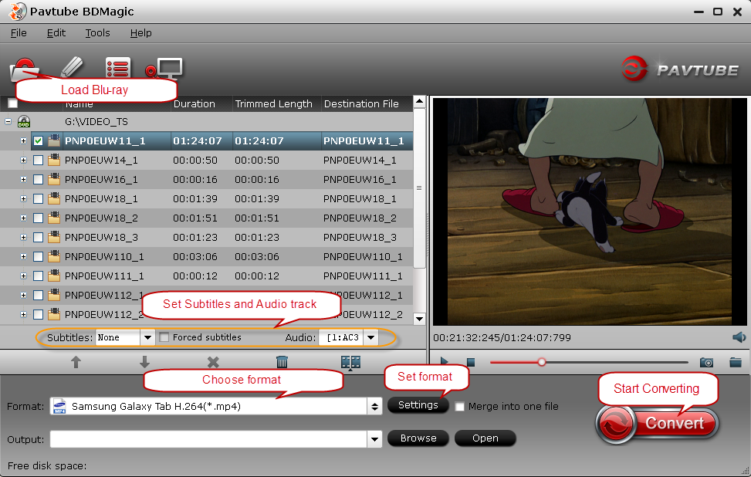The width and height of the screenshot is (751, 477).
Task: Play the preview video
Action: pos(444,363)
